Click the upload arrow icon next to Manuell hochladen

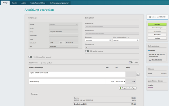150,60
